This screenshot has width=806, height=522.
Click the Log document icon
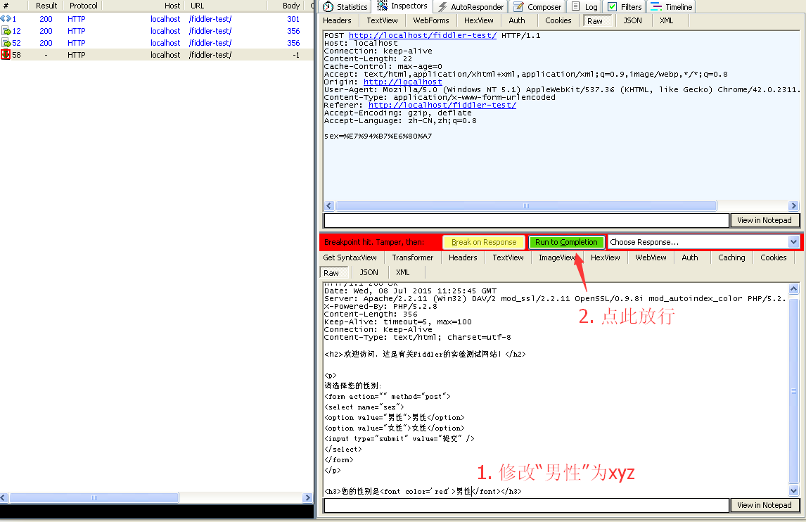(x=576, y=6)
